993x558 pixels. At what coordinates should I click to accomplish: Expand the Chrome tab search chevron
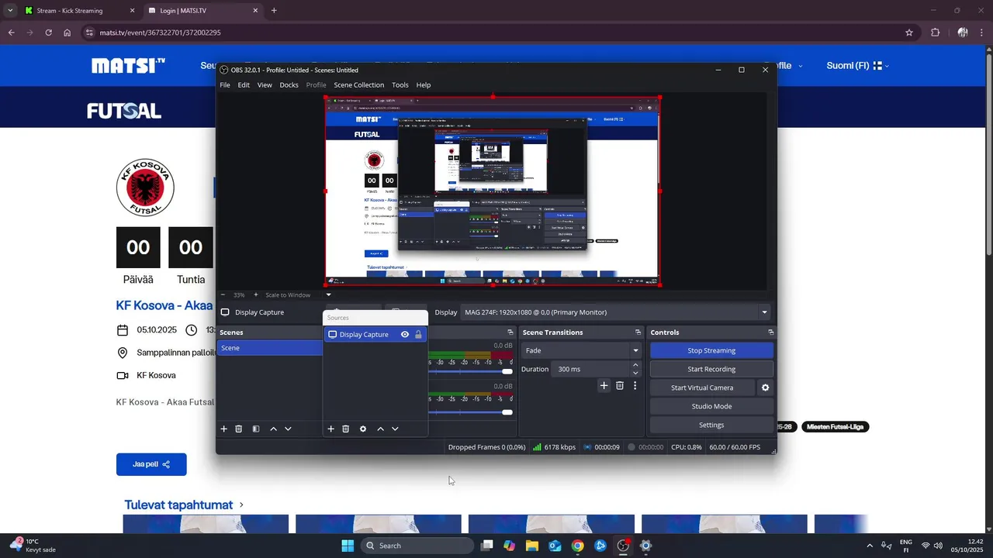pos(11,11)
